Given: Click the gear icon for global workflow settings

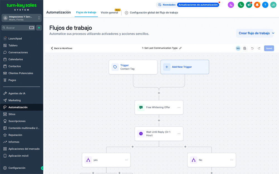Looking at the screenshot, I should [126, 13].
